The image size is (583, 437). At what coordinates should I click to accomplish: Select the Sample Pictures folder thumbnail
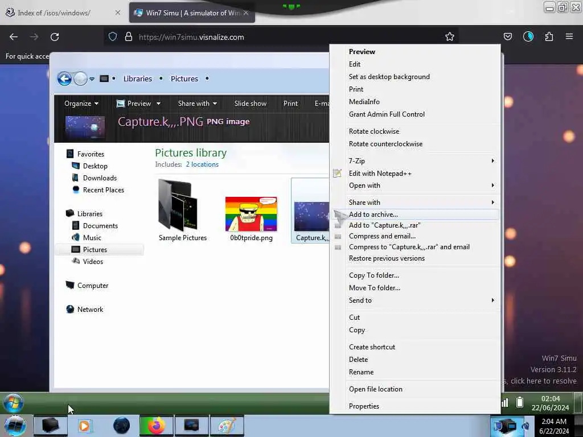[183, 211]
